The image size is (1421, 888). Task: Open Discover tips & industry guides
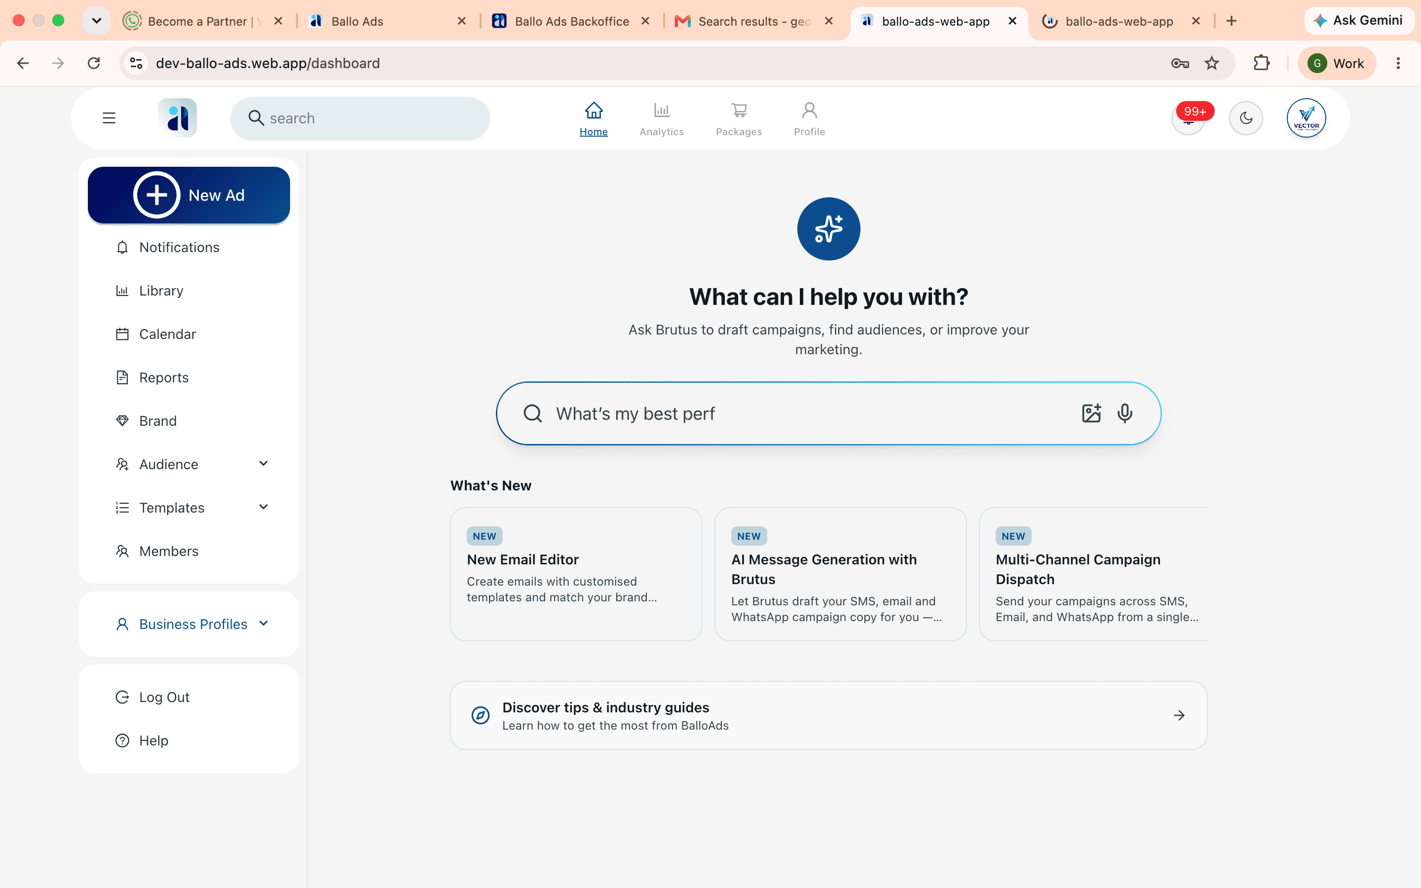[828, 715]
